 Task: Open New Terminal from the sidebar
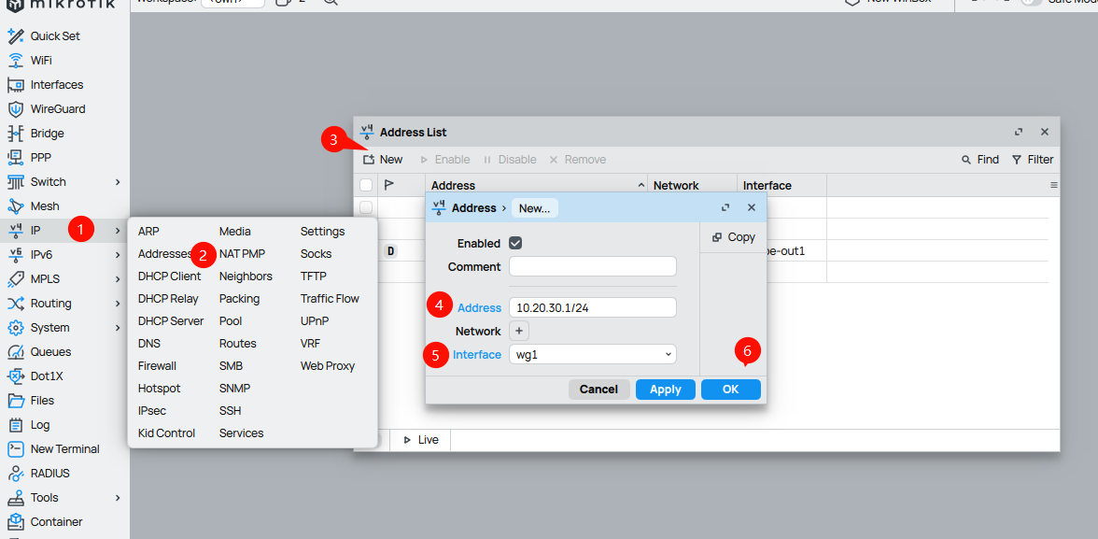[x=64, y=449]
